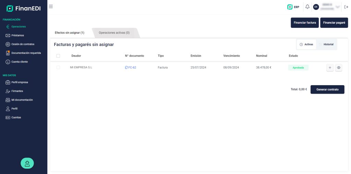Switch to Operaciones activas (0) tab

pyautogui.click(x=114, y=33)
